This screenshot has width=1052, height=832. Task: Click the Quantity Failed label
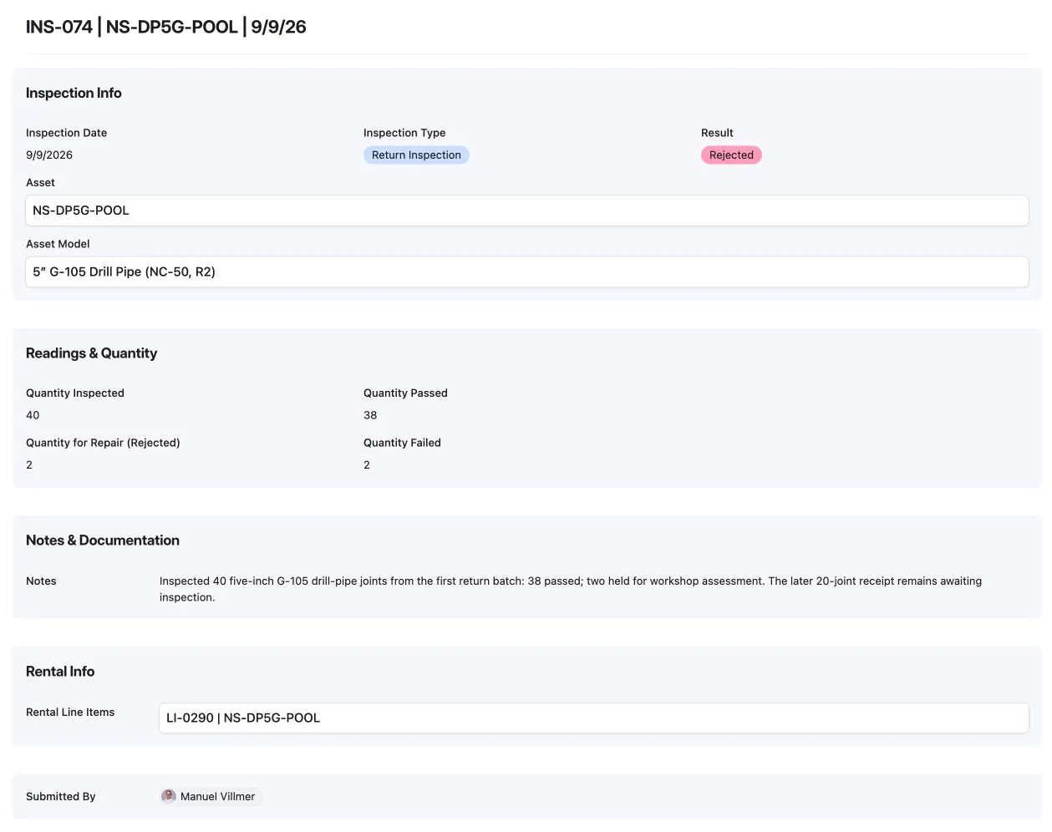click(402, 443)
